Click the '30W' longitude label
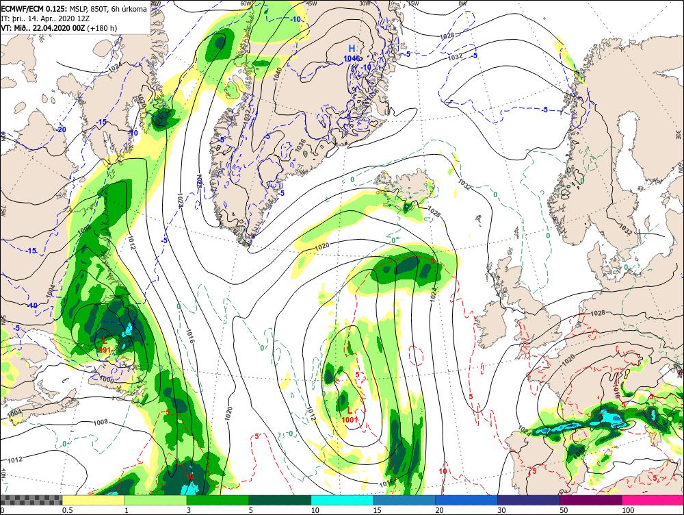The image size is (684, 515). click(365, 3)
